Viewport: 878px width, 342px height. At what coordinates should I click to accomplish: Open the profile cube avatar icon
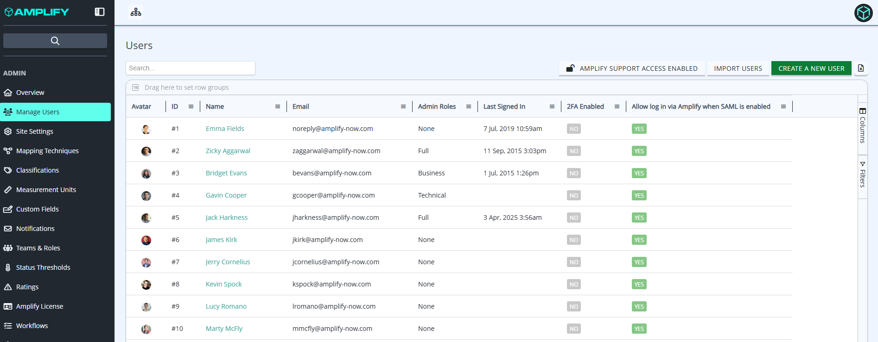(863, 13)
